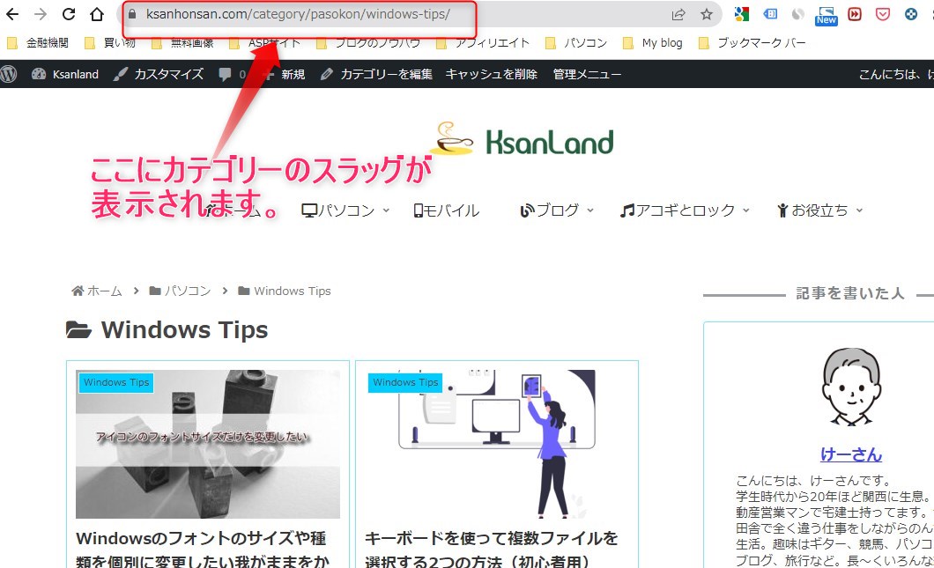The width and height of the screenshot is (934, 568).
Task: Bookmark this page with the star icon
Action: click(706, 14)
